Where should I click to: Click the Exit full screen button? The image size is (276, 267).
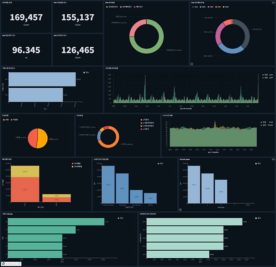13,264
